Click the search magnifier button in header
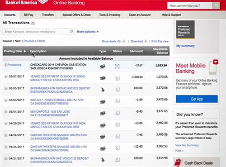This screenshot has height=167, width=226. (x=216, y=5)
